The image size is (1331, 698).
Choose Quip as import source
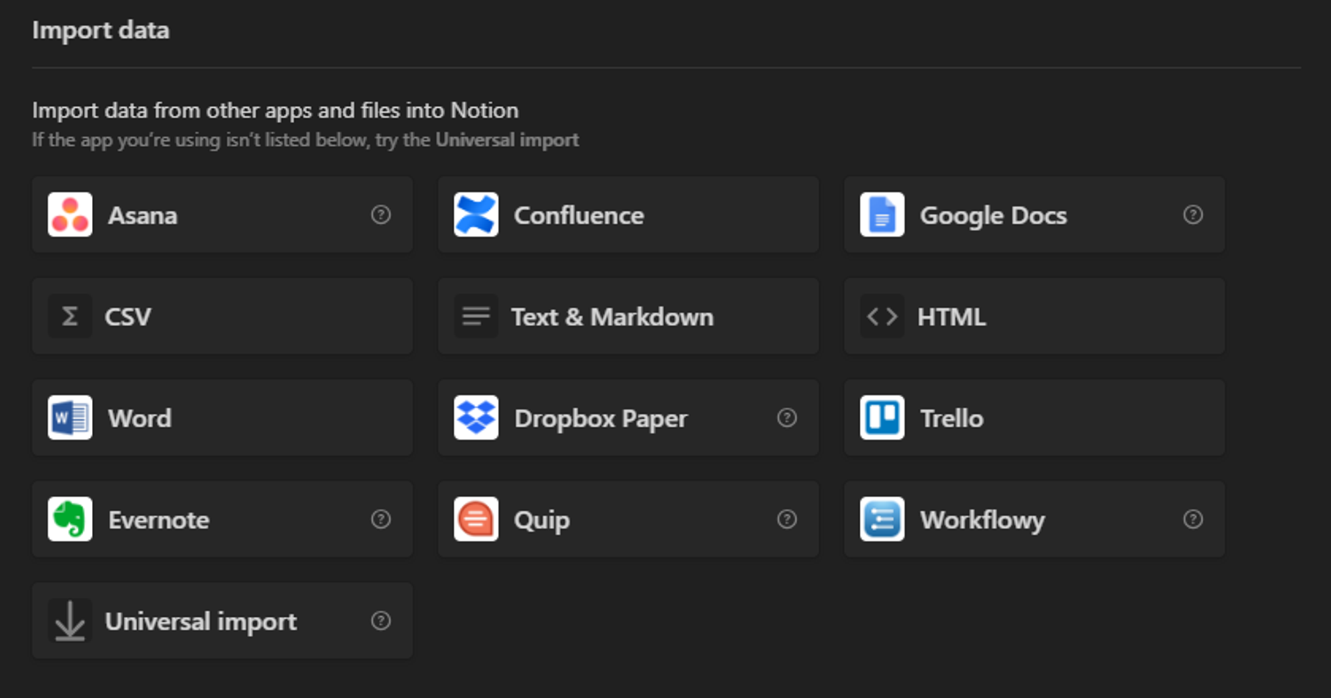coord(628,519)
